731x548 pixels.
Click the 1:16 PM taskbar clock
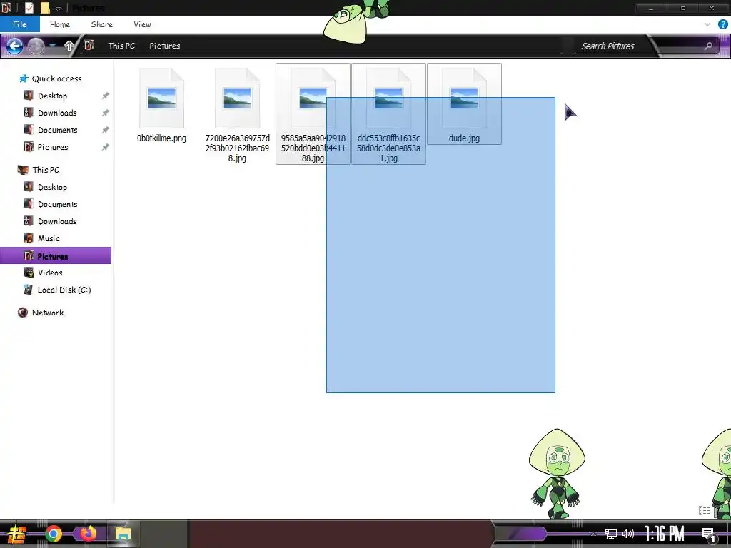[x=665, y=534]
